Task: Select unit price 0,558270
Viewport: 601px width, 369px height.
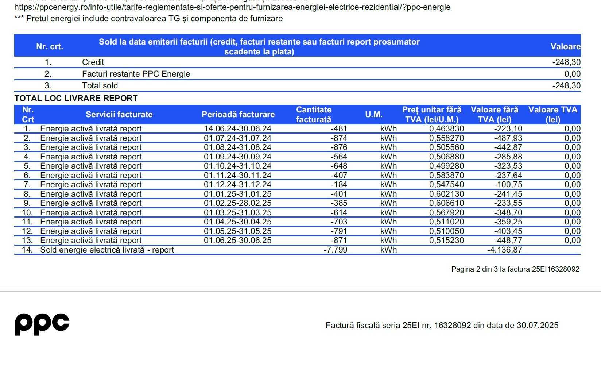Action: click(447, 138)
